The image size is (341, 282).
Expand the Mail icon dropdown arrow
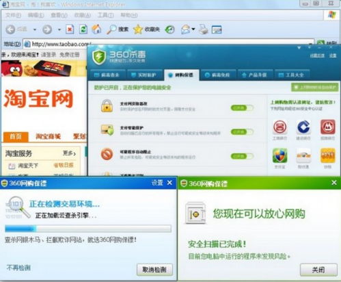click(x=193, y=29)
